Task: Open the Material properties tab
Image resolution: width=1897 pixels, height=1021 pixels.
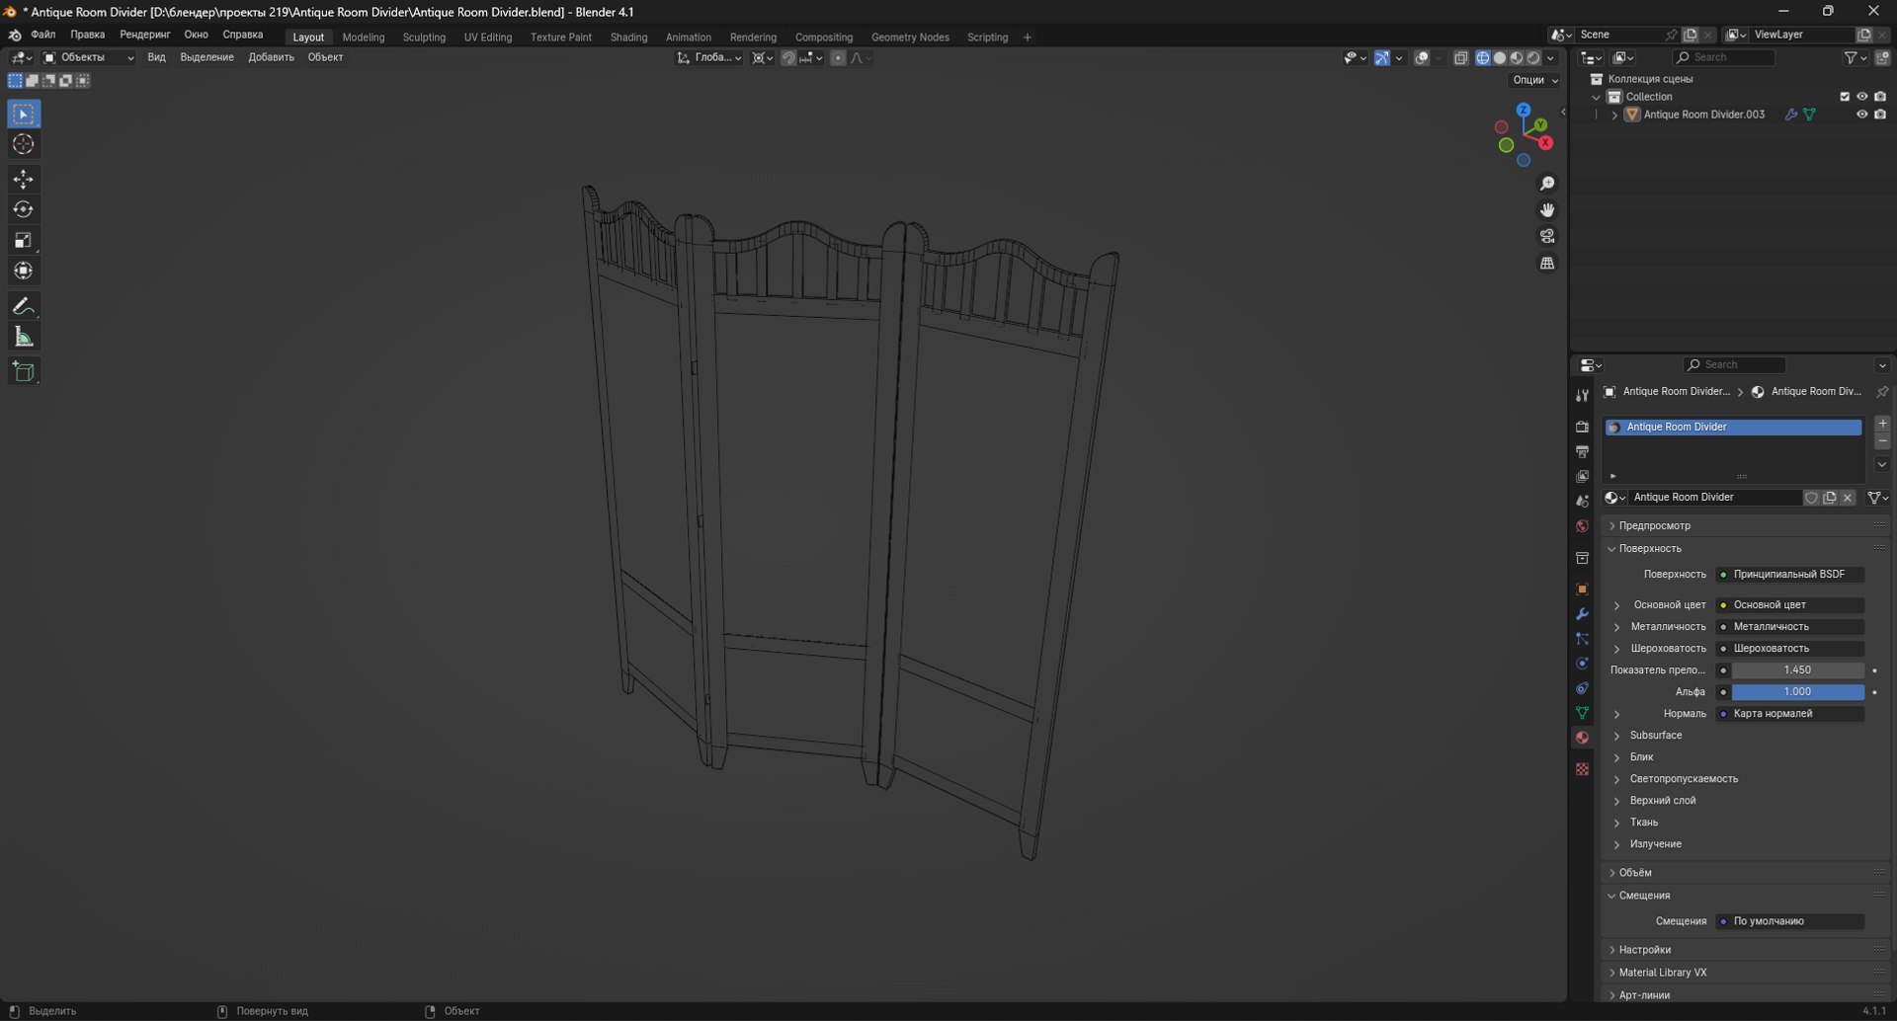Action: 1582,738
